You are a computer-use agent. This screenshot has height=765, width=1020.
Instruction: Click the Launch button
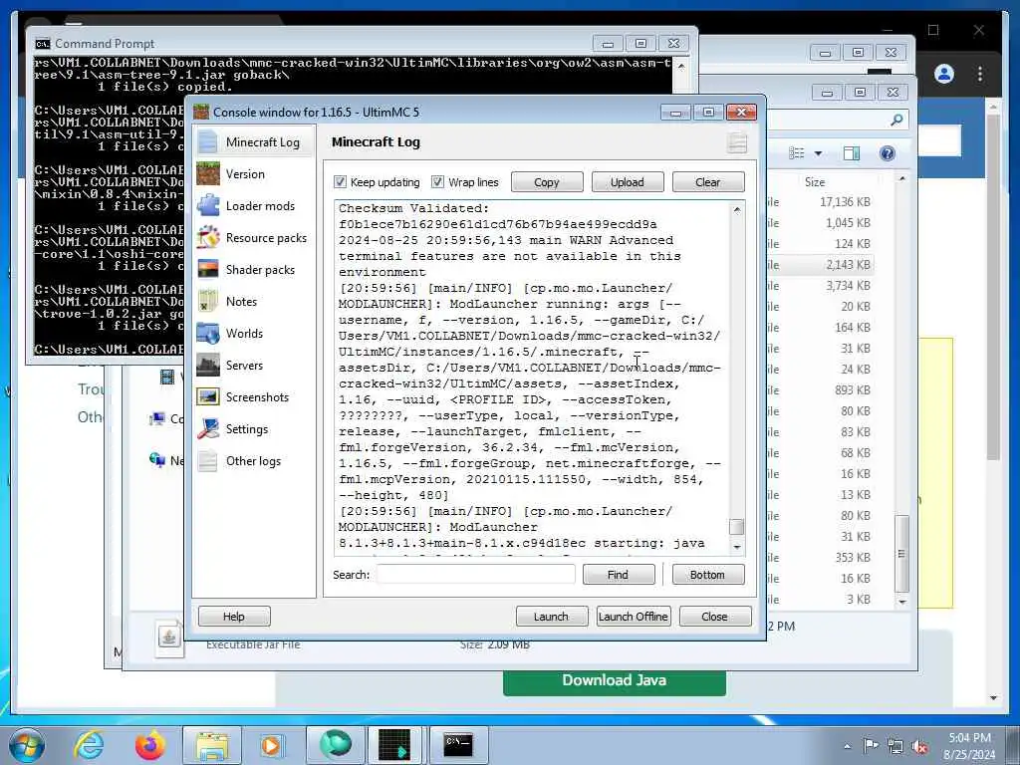coord(551,616)
